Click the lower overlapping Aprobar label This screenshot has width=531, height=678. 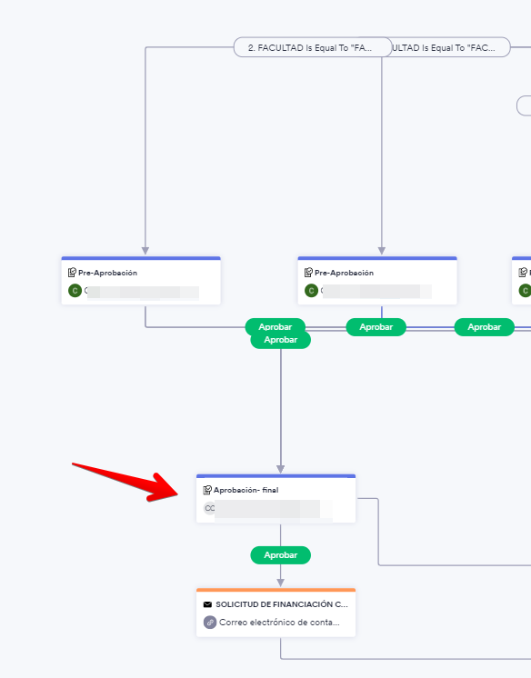[280, 340]
